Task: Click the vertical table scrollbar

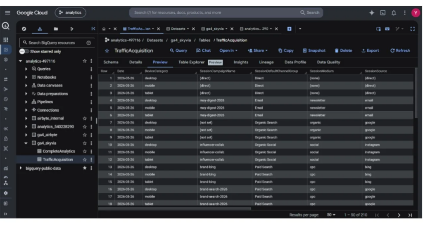Action: (x=416, y=93)
